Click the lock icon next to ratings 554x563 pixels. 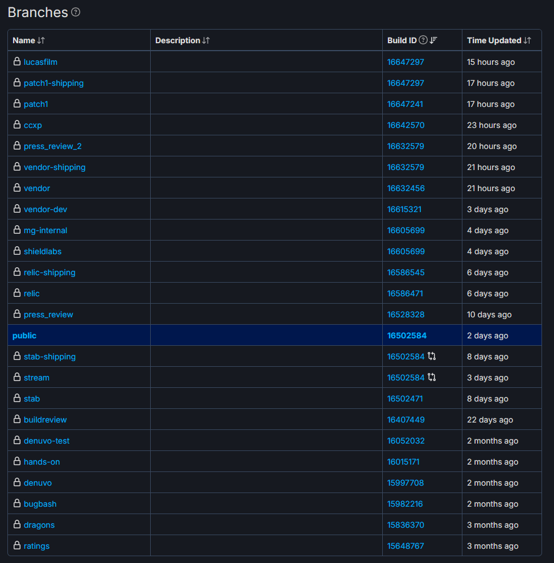coord(16,545)
